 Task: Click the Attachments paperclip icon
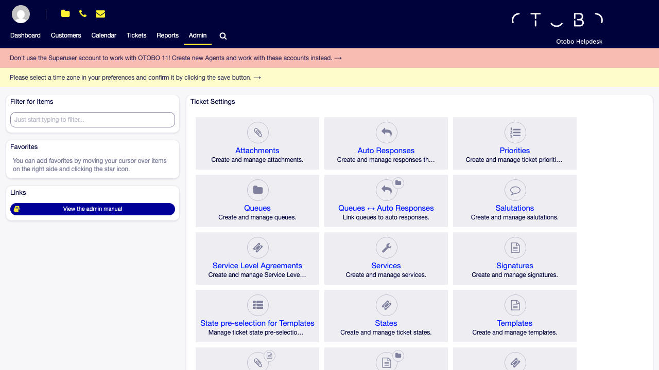pyautogui.click(x=258, y=133)
